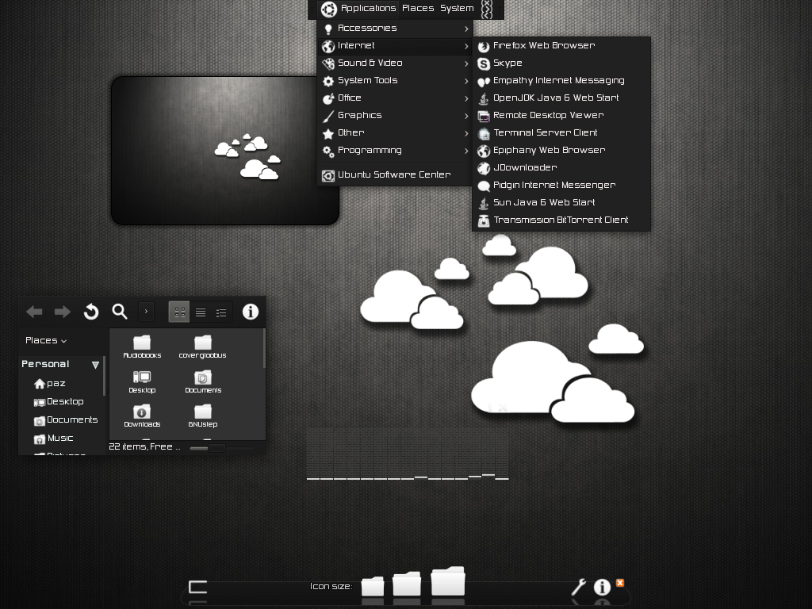812x609 pixels.
Task: Expand the Graphics submenu arrow
Action: pyautogui.click(x=466, y=116)
